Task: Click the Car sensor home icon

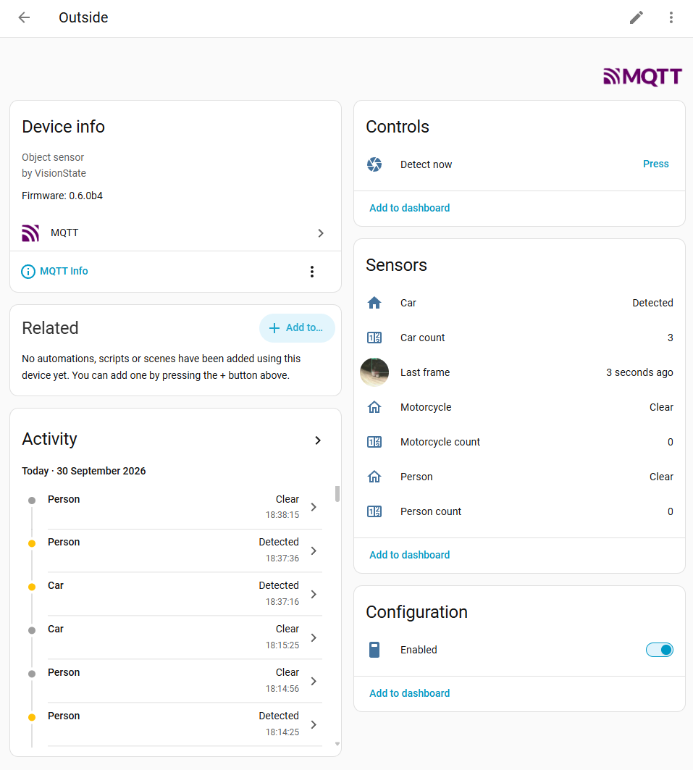Action: pyautogui.click(x=374, y=303)
